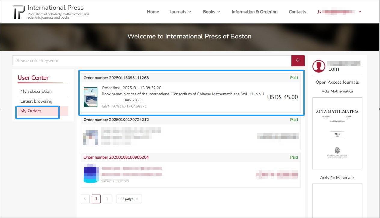
Task: Click the Open Access Journals heading
Action: [337, 82]
